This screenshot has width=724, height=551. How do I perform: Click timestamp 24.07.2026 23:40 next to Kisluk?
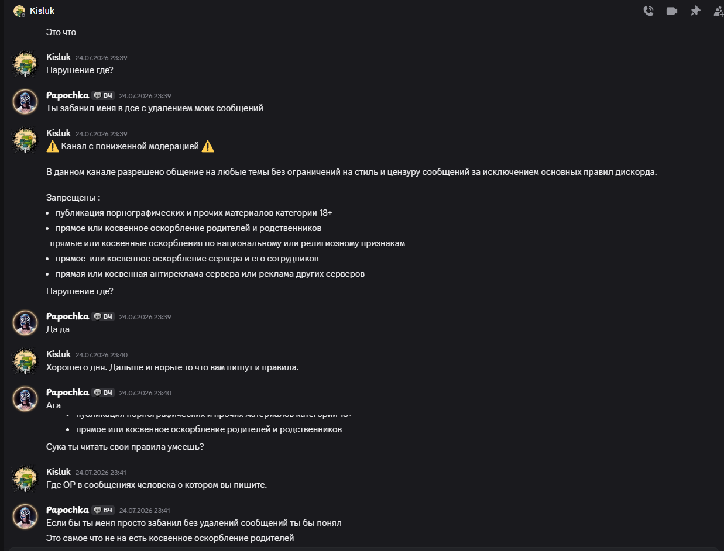tap(101, 355)
